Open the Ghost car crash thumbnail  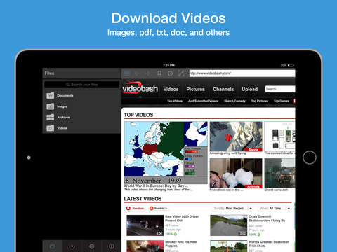click(279, 173)
